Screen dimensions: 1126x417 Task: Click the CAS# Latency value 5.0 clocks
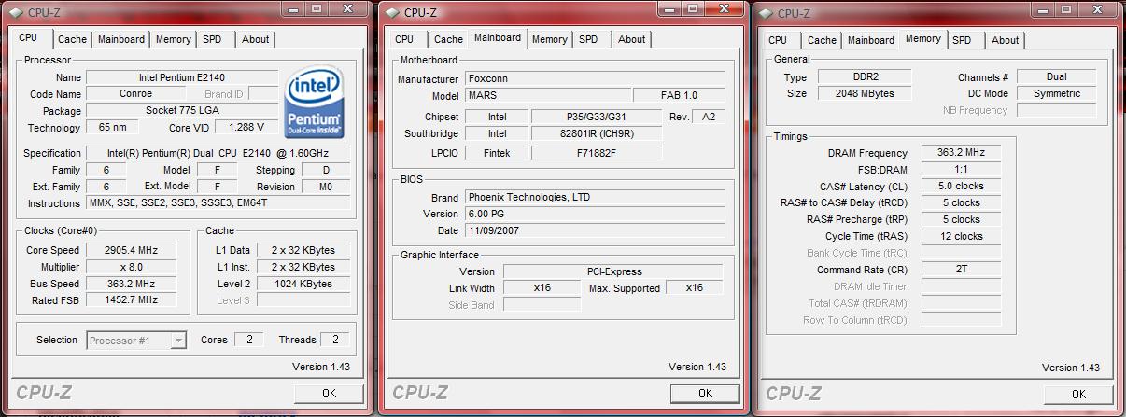click(x=960, y=187)
